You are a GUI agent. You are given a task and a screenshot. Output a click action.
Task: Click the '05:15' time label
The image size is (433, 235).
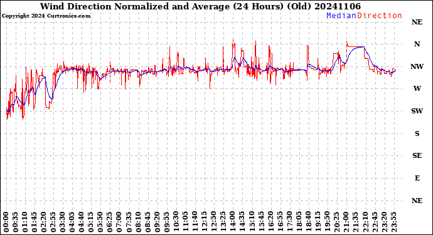[91, 222]
